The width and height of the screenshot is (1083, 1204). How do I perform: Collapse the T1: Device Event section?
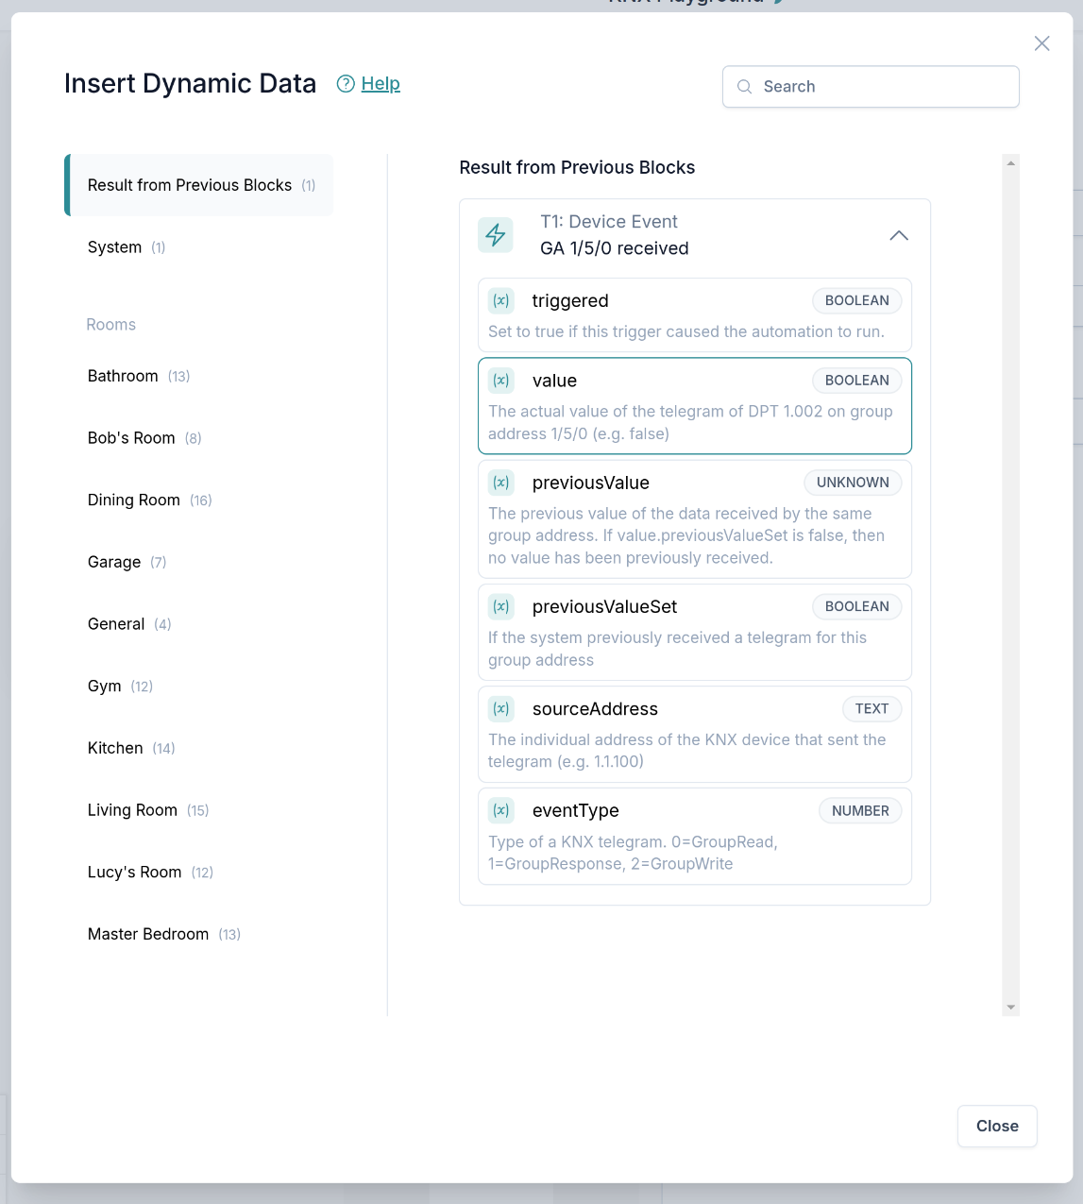pos(898,235)
